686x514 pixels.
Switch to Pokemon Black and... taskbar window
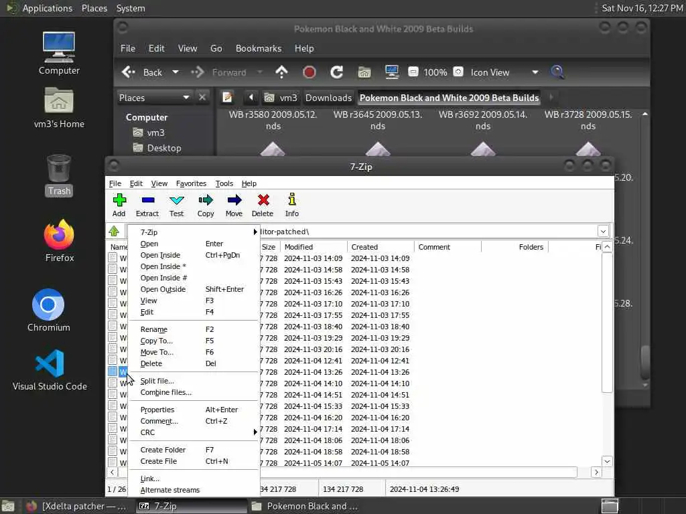coord(305,506)
